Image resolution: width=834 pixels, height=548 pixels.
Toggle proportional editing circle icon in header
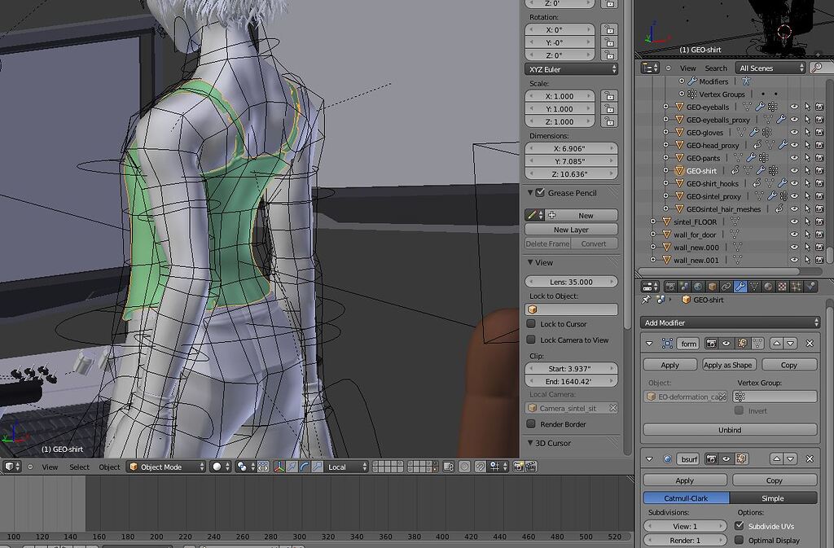pyautogui.click(x=464, y=467)
